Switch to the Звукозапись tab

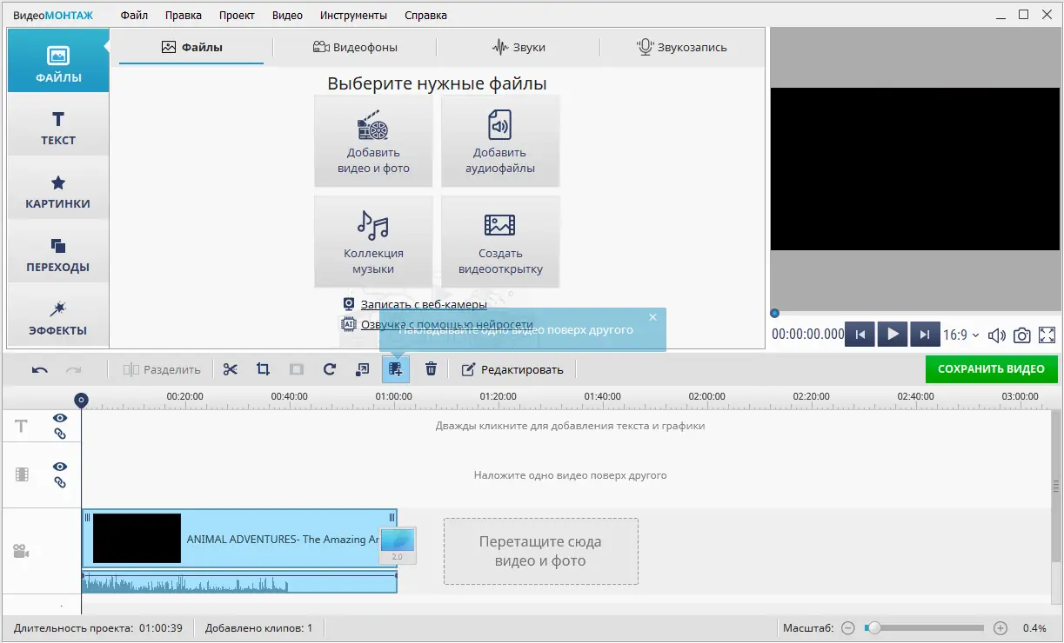coord(682,47)
